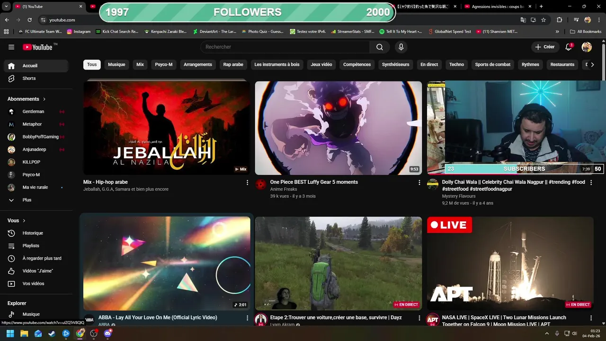Open Chrome tab search dropdown
The image size is (606, 341).
[6, 7]
